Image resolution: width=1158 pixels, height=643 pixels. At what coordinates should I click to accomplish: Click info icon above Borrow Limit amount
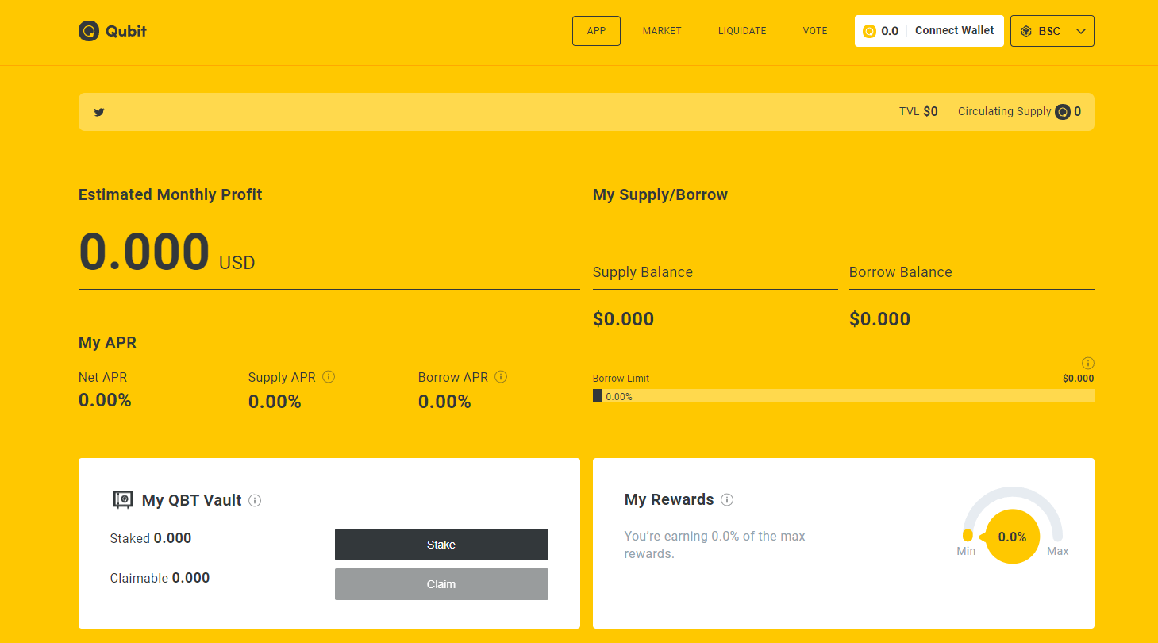click(x=1088, y=363)
